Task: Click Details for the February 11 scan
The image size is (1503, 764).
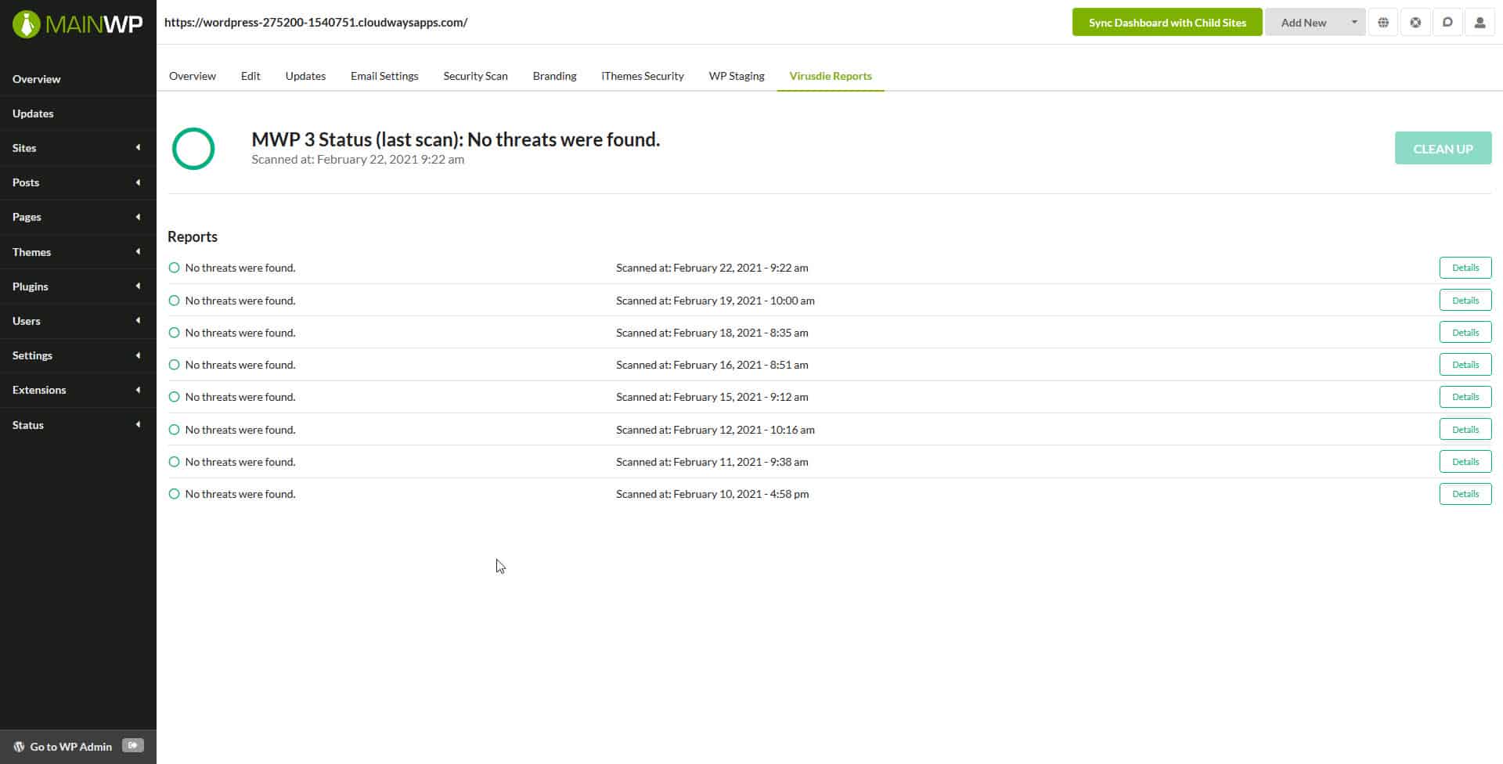Action: coord(1465,462)
